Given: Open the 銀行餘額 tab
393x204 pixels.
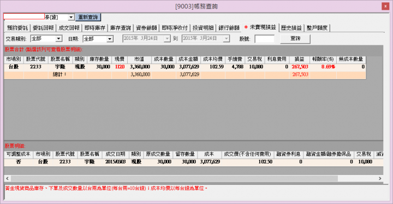Looking at the screenshot, I should (229, 28).
